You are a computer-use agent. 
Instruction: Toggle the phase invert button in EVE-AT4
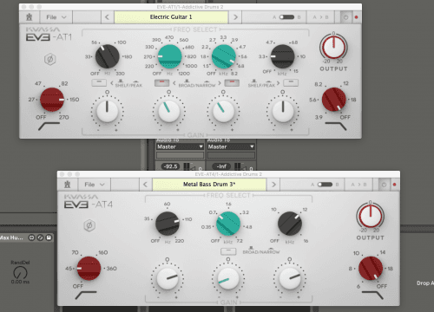89,225
